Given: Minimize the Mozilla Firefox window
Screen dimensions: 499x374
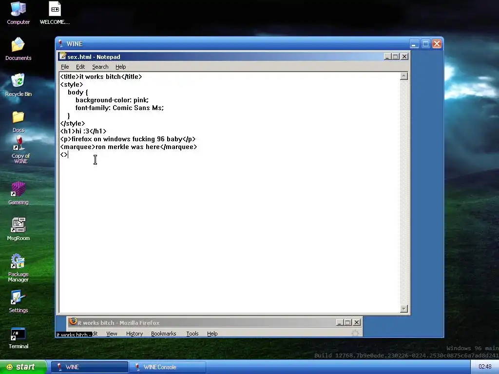Looking at the screenshot, I should pyautogui.click(x=340, y=322).
